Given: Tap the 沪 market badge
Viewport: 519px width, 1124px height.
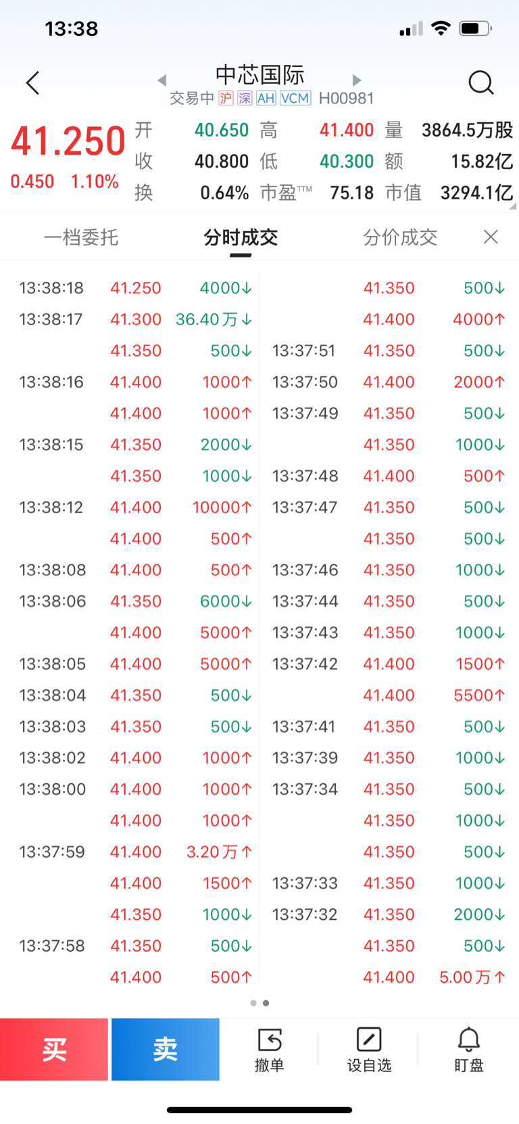Looking at the screenshot, I should (226, 99).
